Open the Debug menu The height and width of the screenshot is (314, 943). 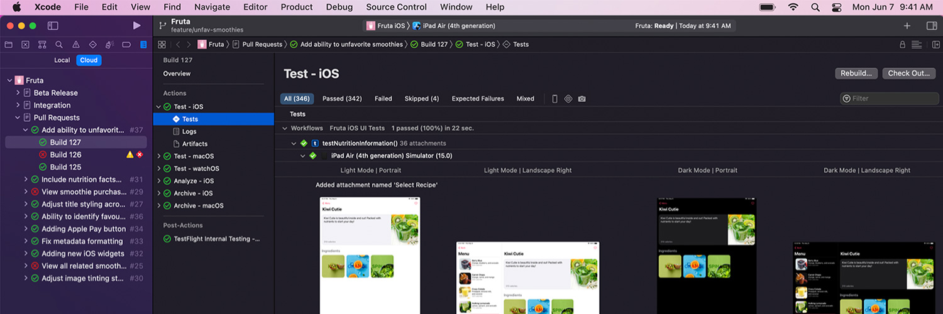tap(339, 8)
